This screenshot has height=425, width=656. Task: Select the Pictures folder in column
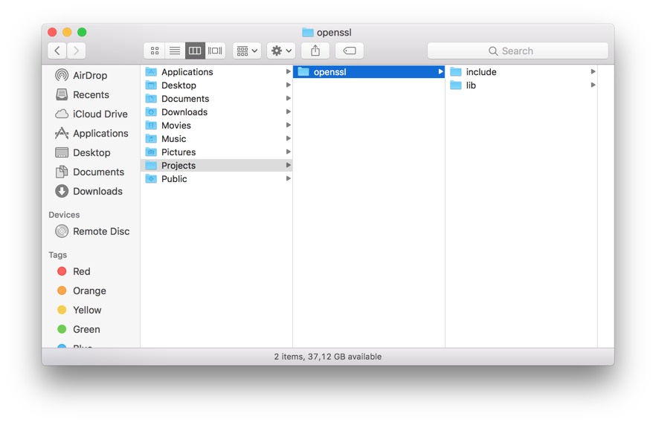point(179,152)
